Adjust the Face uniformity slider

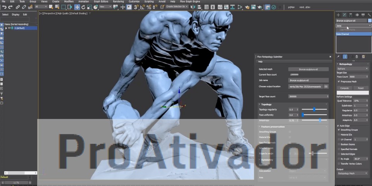(314, 115)
